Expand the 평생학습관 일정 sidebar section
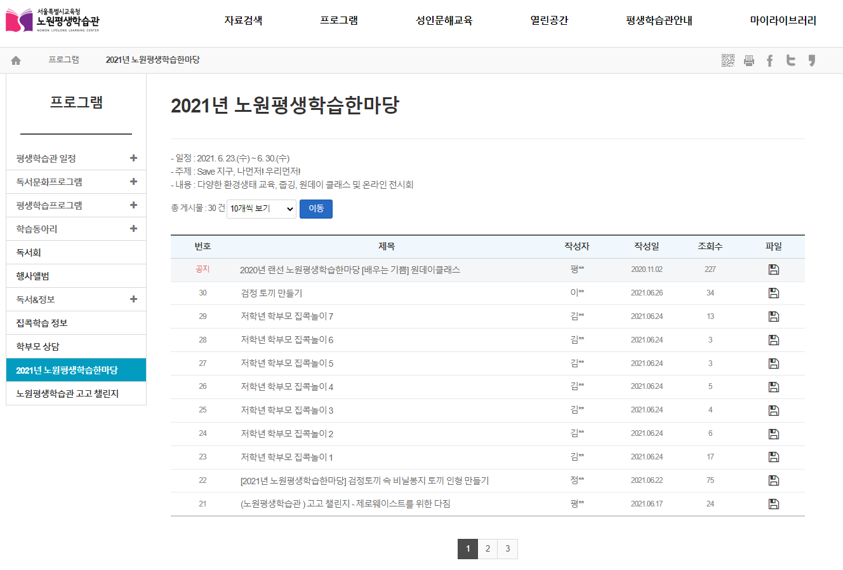Viewport: 843px width, 570px height. pos(133,158)
